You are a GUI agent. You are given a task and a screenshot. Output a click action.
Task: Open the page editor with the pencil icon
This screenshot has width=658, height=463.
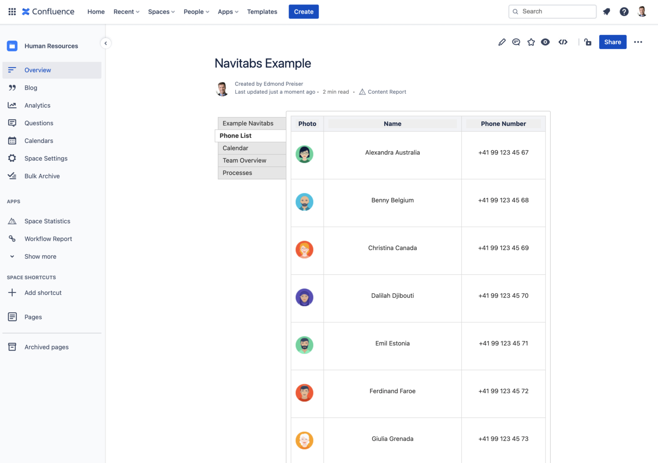pos(502,42)
